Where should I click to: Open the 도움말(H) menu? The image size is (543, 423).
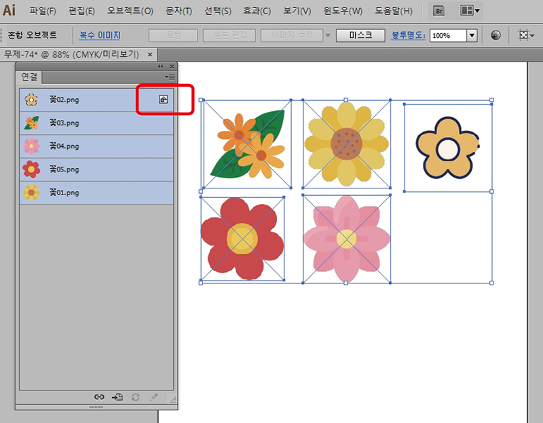point(394,11)
